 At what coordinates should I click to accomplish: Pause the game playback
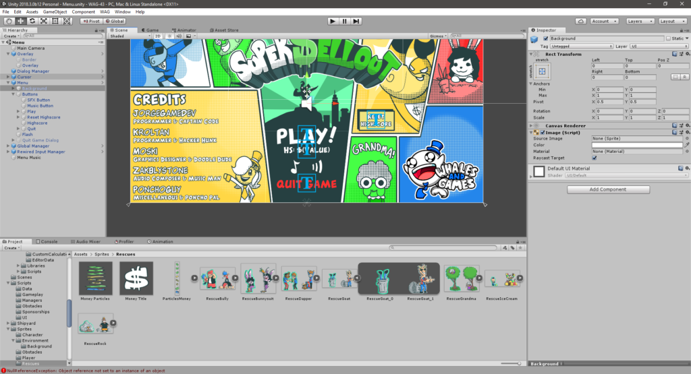tap(345, 21)
